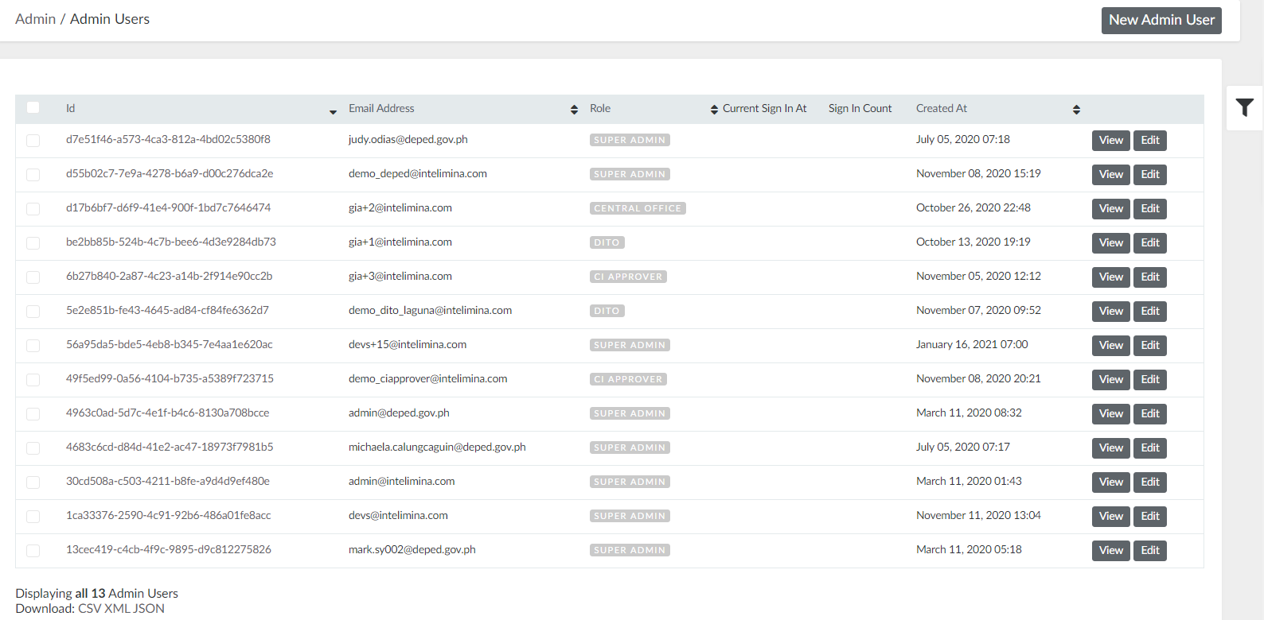Download the list as JSON

(149, 608)
